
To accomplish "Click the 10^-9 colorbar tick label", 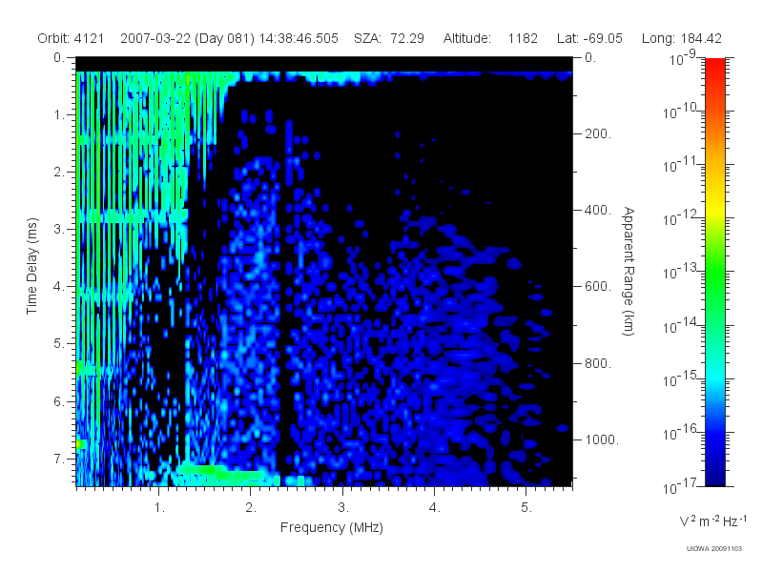I will (x=683, y=58).
